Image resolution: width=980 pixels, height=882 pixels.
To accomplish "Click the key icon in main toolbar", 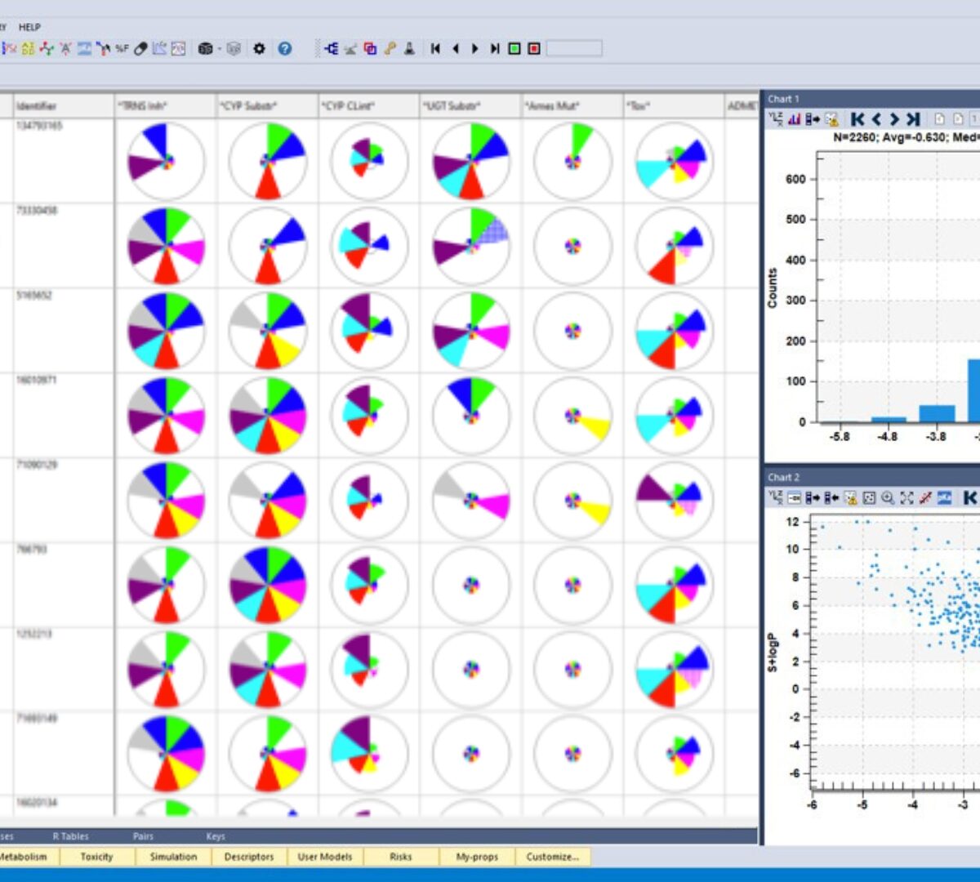I will point(390,49).
